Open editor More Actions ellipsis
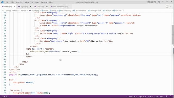The height and width of the screenshot is (98, 174). (170, 7)
